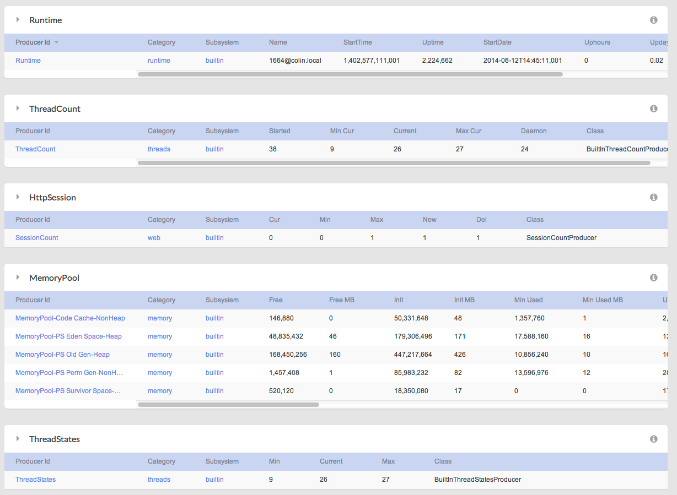Select the 1,402,577,111,001 StartTime value

pyautogui.click(x=372, y=61)
